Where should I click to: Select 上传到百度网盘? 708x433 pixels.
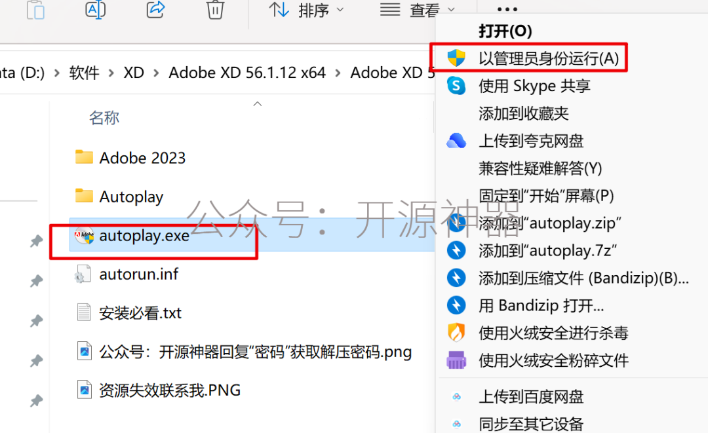[531, 397]
